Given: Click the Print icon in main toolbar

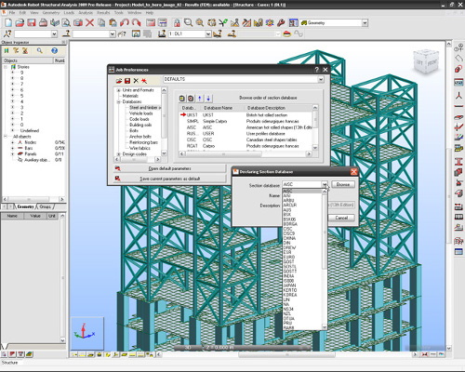Looking at the screenshot, I should 43,22.
